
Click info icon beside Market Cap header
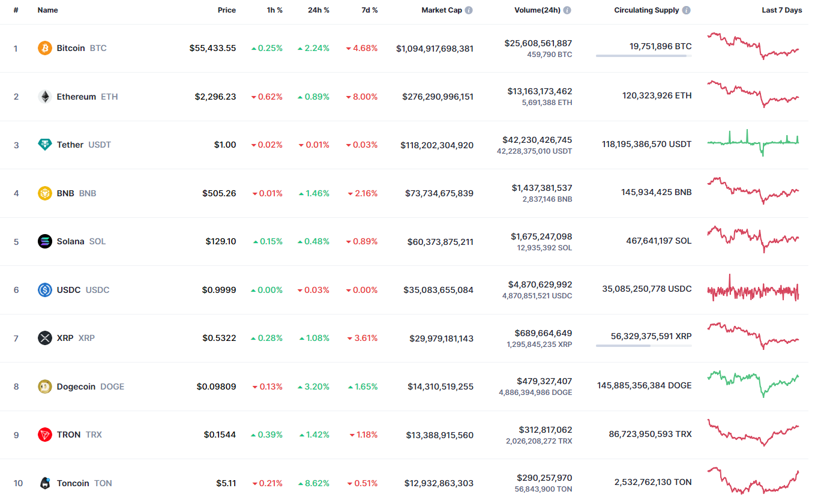tap(469, 10)
